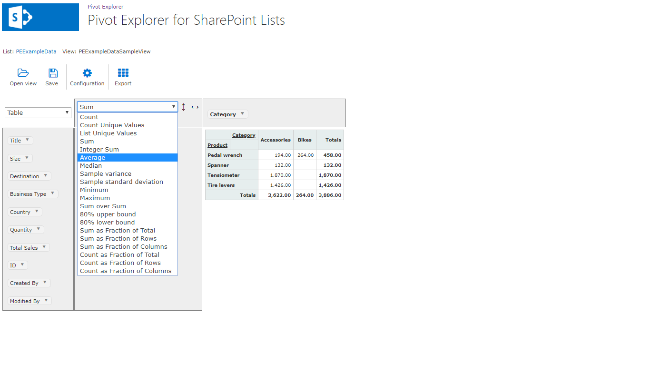Select Sum as Fraction of Total
Image resolution: width=650 pixels, height=366 pixels.
[x=128, y=231]
